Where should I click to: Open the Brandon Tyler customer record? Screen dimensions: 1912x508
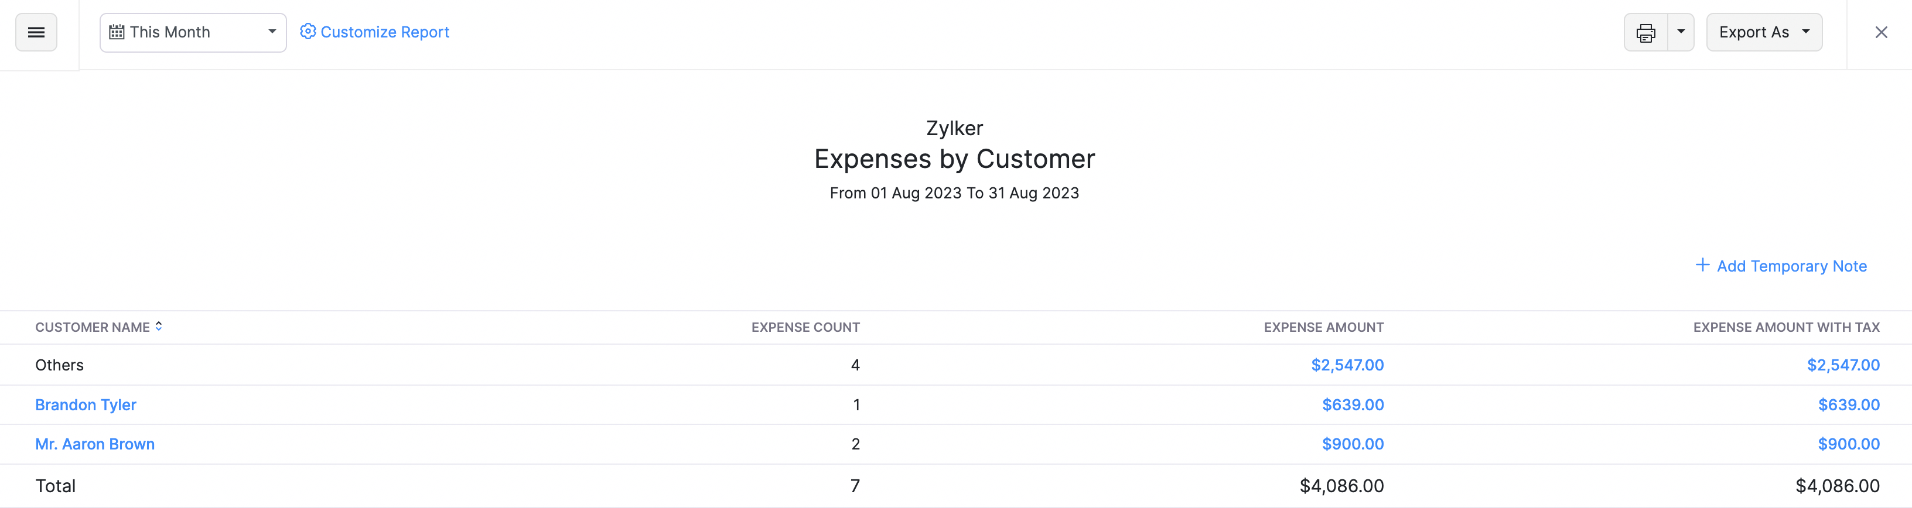pyautogui.click(x=86, y=404)
